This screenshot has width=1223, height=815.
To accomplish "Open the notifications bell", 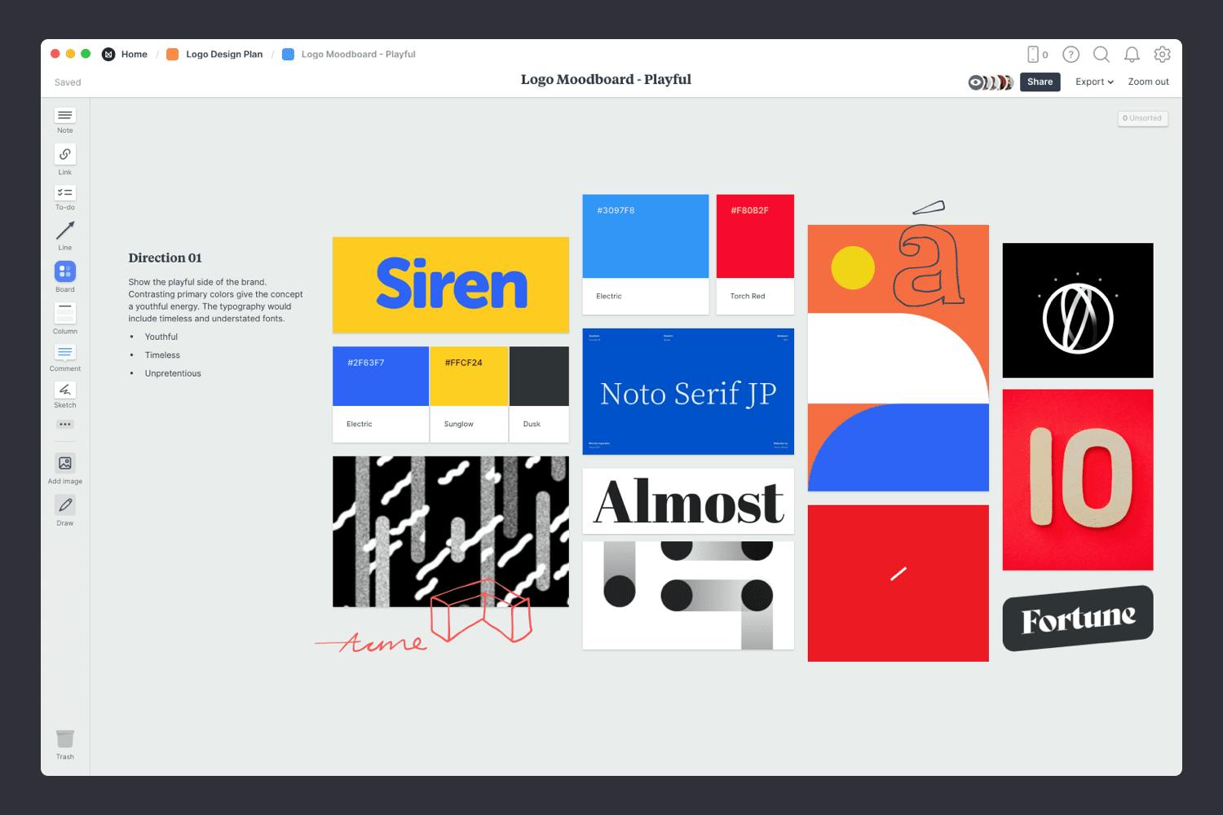I will tap(1132, 55).
